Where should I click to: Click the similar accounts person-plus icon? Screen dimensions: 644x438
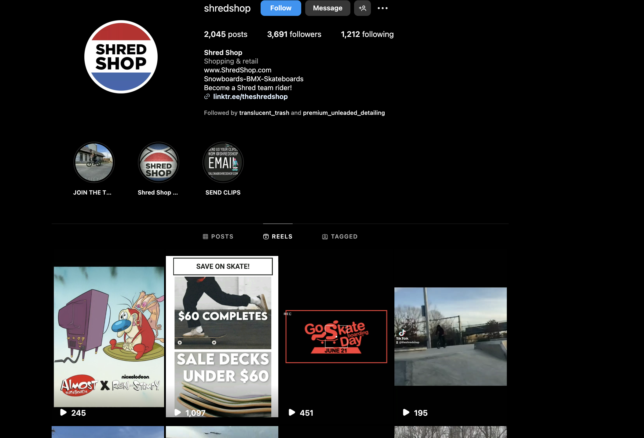362,8
